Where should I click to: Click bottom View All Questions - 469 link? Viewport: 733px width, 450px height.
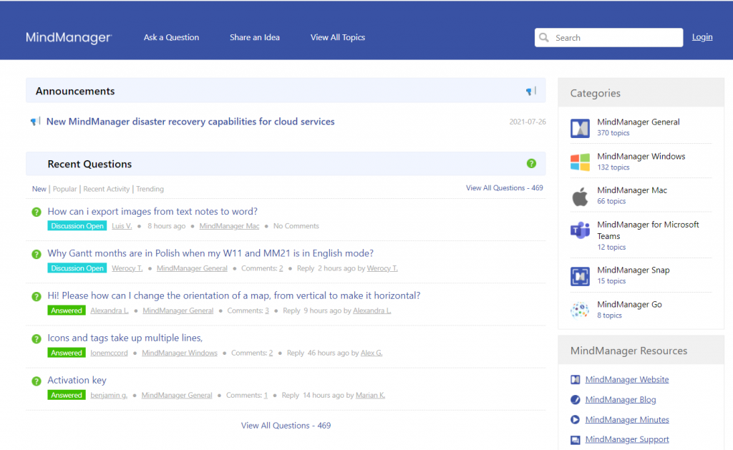286,425
